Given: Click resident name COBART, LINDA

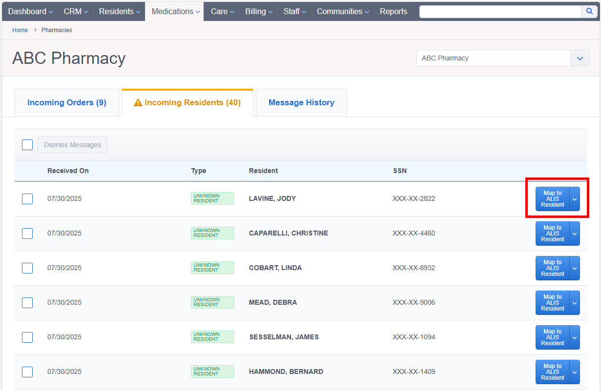Looking at the screenshot, I should click(x=275, y=268).
